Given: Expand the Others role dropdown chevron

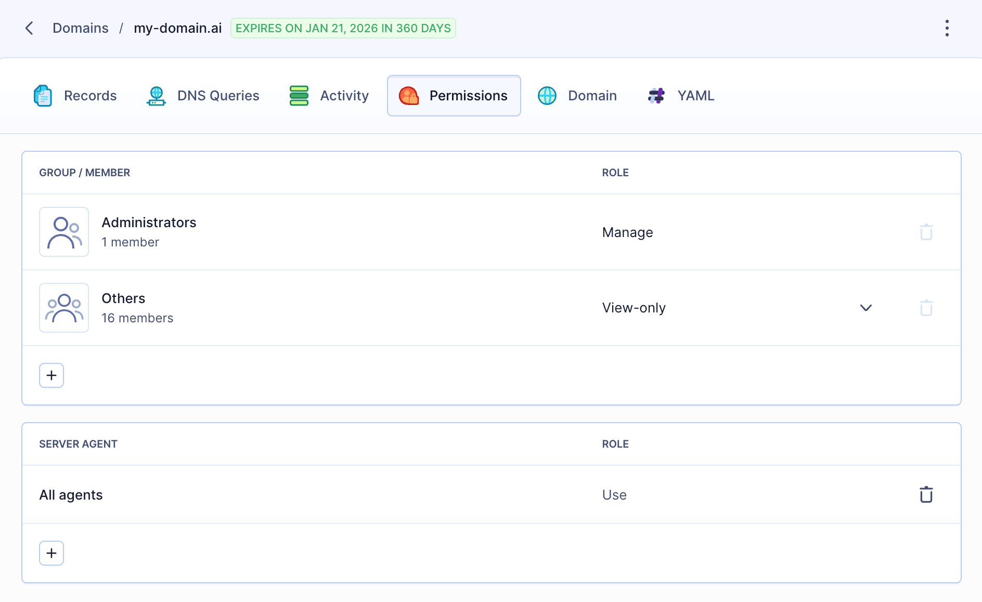Looking at the screenshot, I should [x=865, y=308].
